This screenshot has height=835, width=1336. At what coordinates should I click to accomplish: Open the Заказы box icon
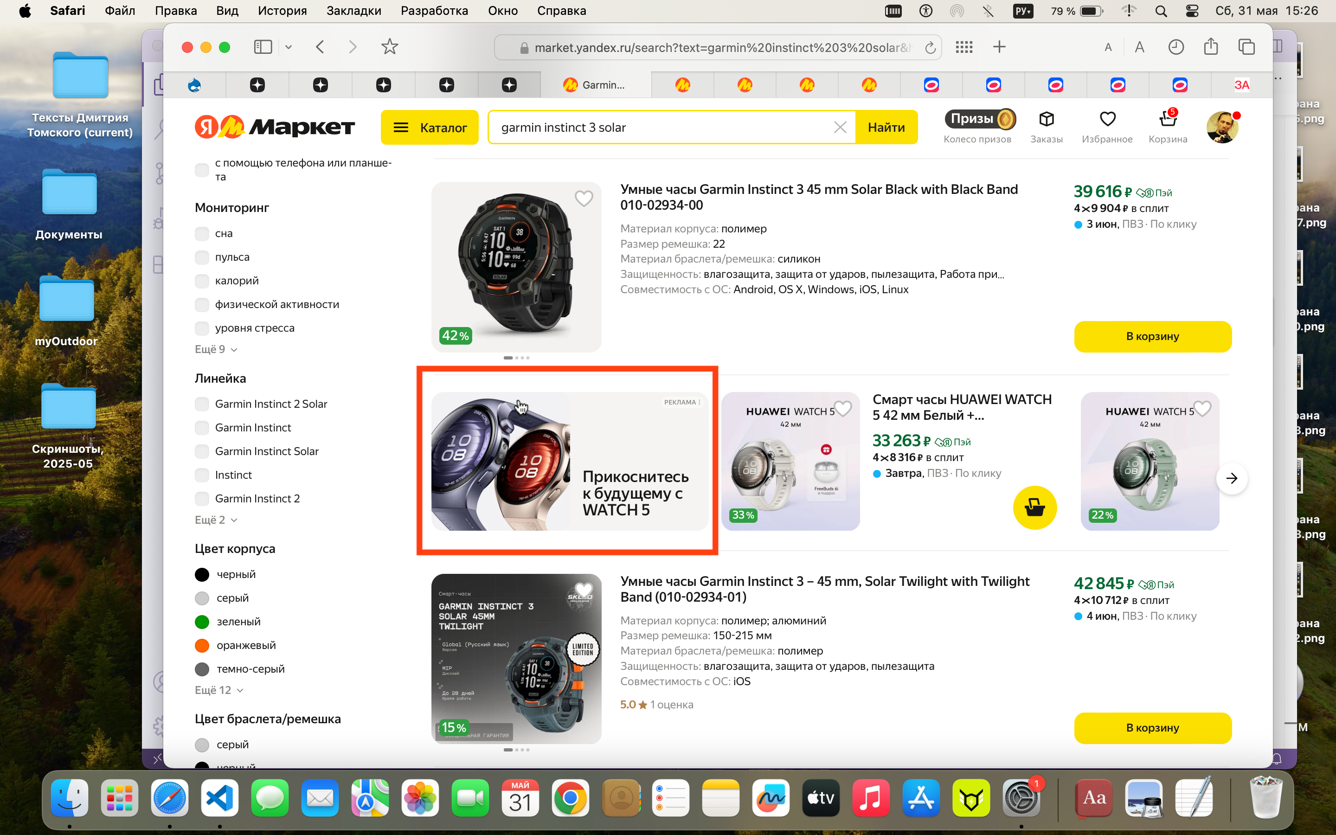[1046, 119]
